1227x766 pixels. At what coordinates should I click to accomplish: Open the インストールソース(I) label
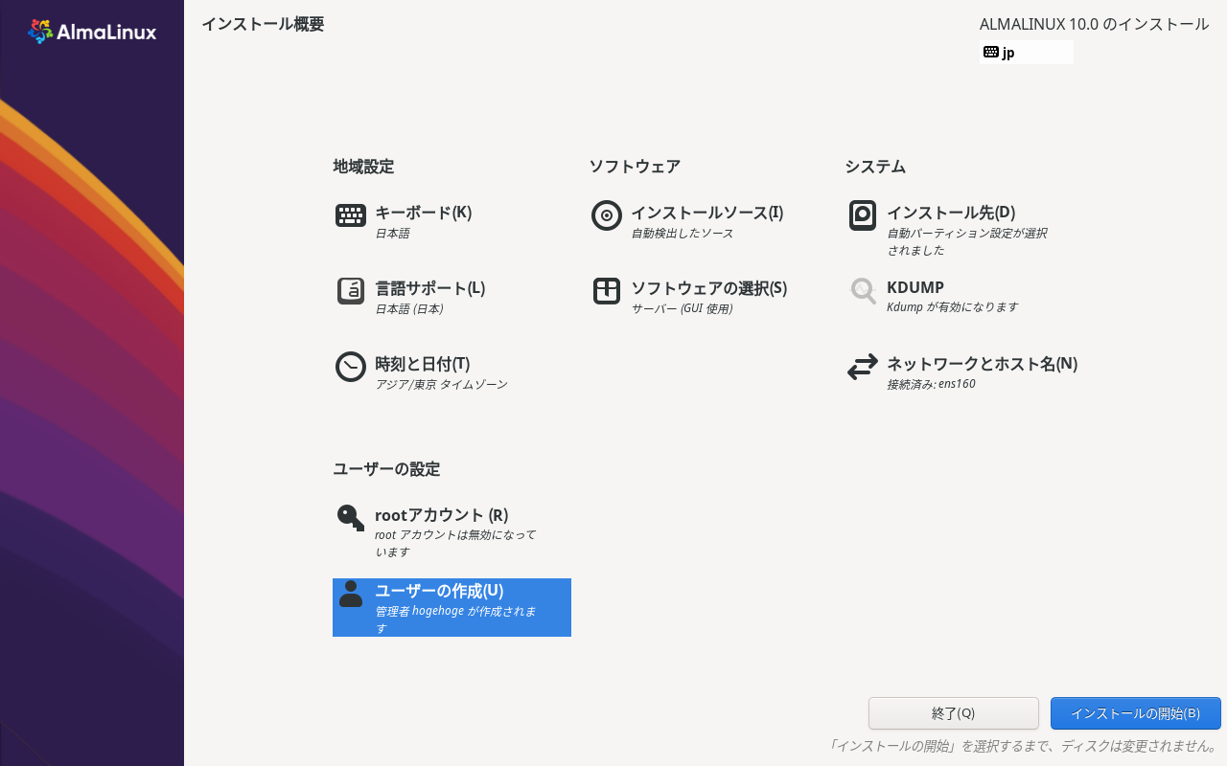tap(706, 213)
